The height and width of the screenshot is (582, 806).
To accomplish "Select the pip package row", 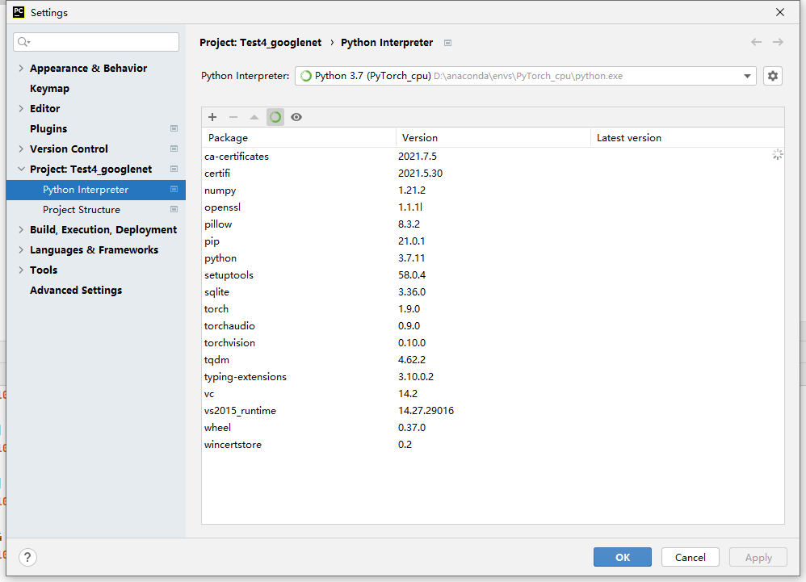I will click(493, 241).
